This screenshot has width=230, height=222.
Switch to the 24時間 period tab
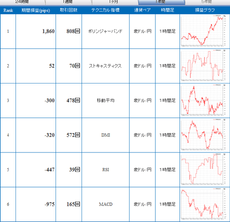[22, 2]
